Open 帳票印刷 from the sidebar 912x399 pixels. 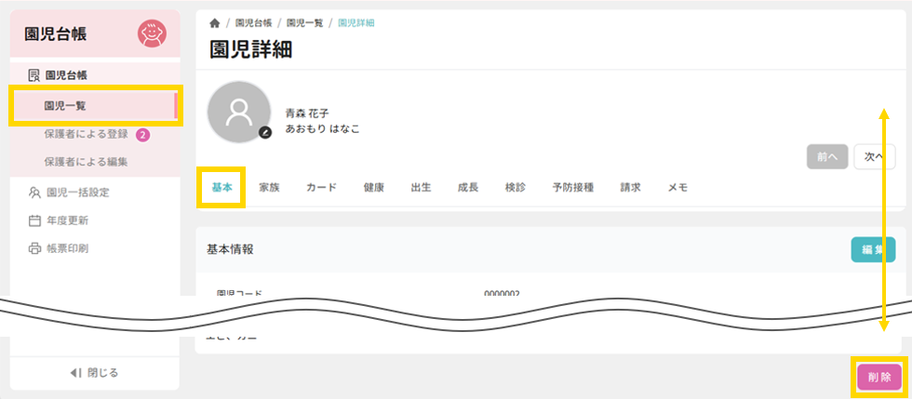click(x=67, y=248)
